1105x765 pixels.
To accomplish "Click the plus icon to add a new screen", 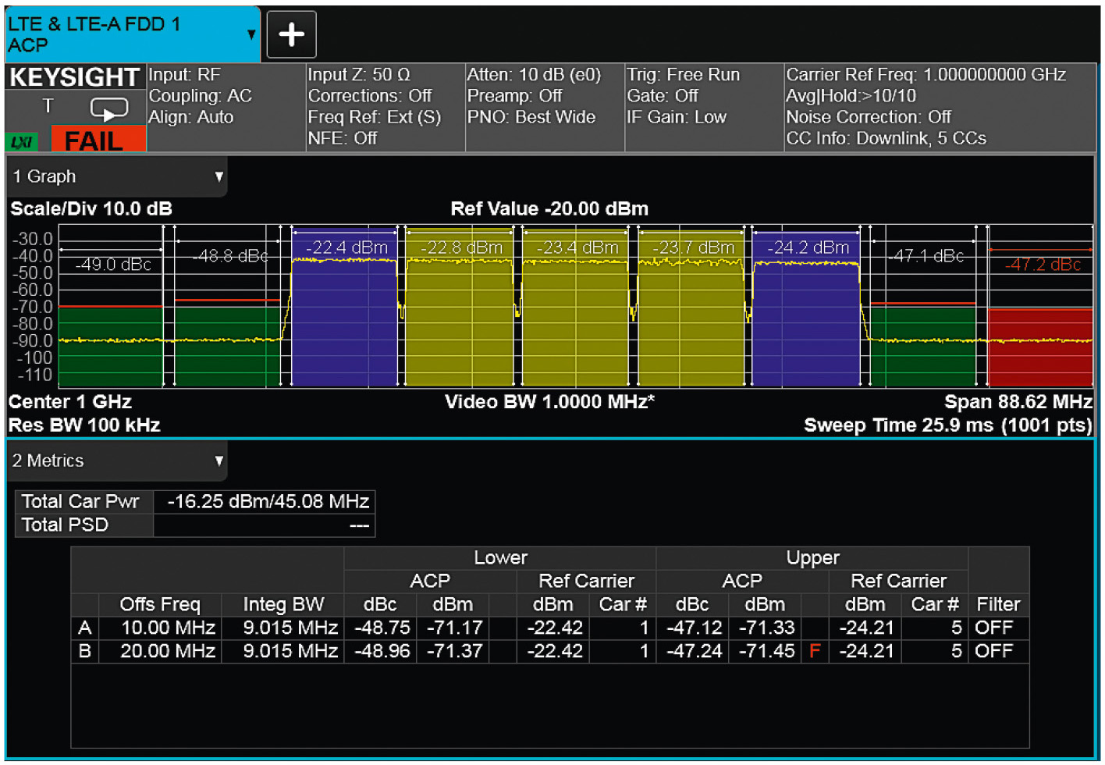I will (x=291, y=34).
